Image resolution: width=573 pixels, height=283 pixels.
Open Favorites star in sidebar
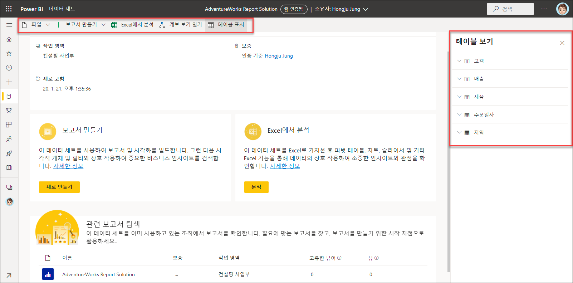[x=9, y=53]
